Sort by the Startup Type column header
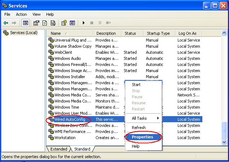The image size is (229, 162). (x=158, y=33)
